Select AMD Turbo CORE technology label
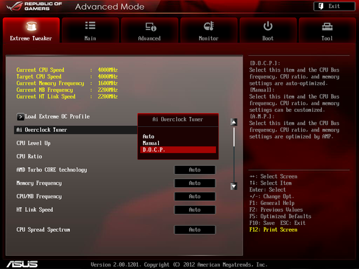This screenshot has height=269, width=359. (x=52, y=170)
